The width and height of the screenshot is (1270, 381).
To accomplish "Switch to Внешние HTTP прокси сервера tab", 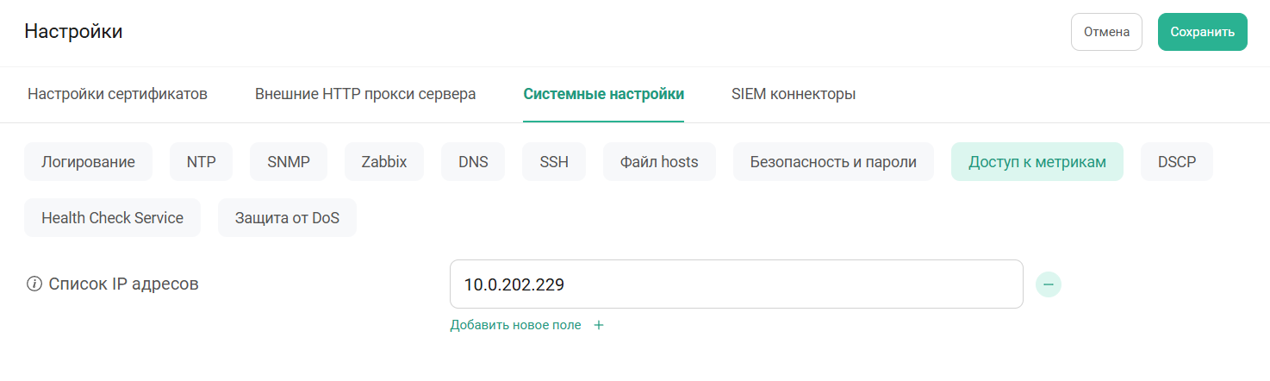I will (x=365, y=94).
